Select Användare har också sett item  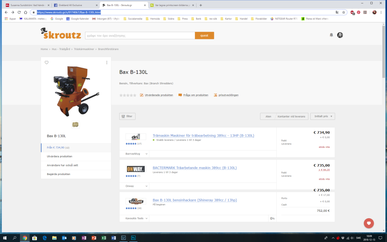[x=76, y=165]
